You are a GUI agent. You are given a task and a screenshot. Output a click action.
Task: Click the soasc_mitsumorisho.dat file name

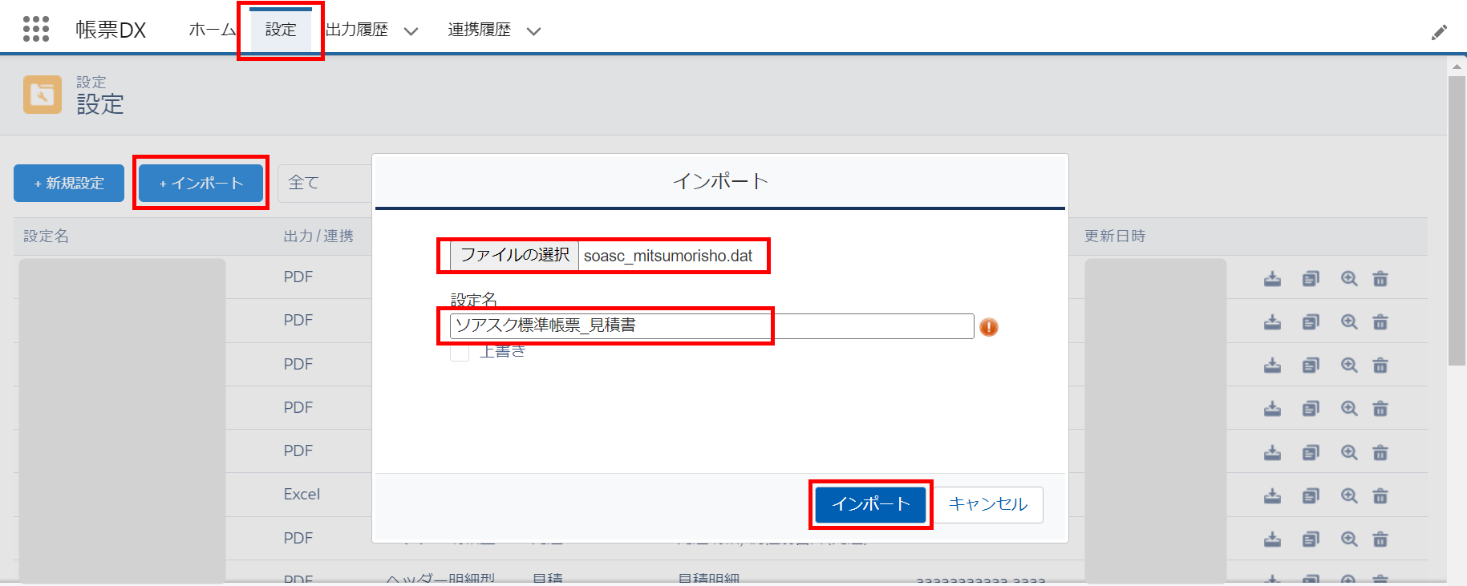tap(668, 256)
